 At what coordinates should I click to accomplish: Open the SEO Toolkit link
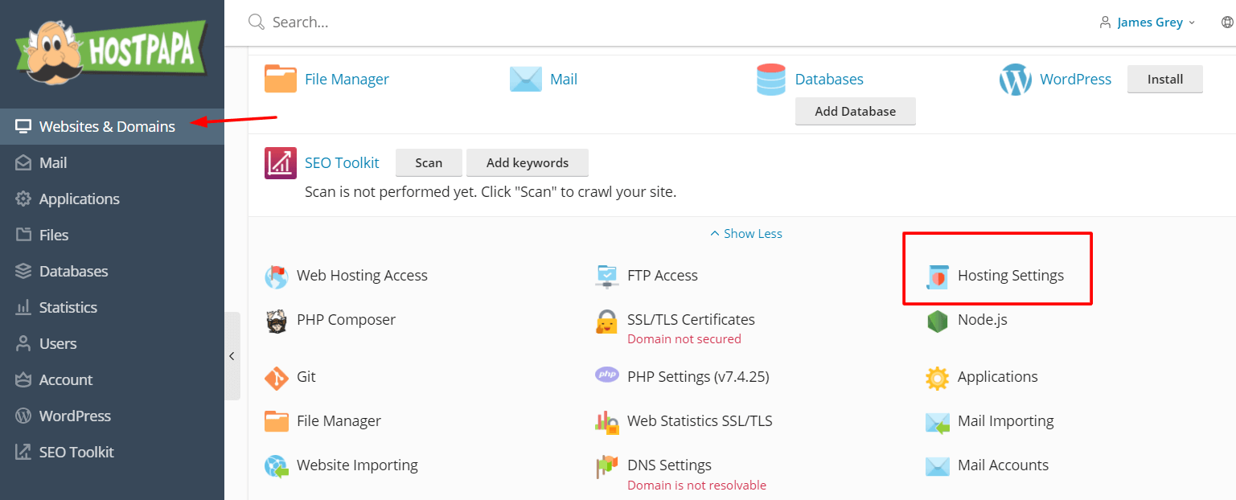pos(342,162)
